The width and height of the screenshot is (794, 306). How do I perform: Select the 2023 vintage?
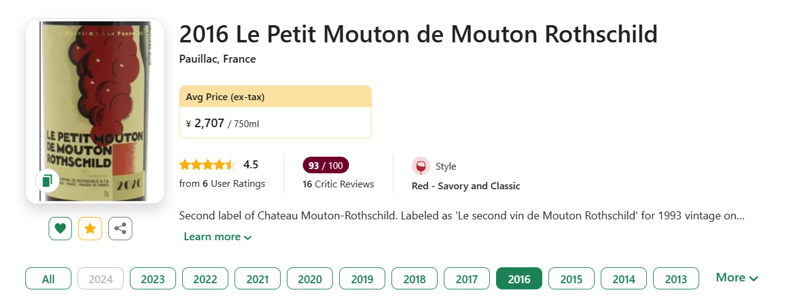[x=153, y=279]
